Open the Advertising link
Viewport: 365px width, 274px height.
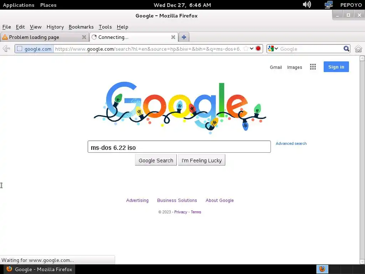(x=137, y=201)
